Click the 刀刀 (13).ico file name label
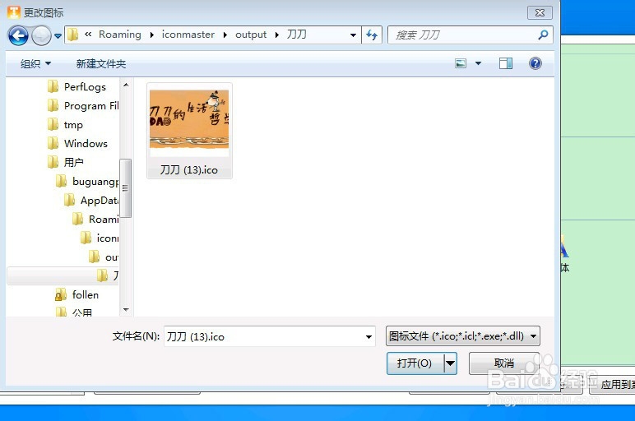The height and width of the screenshot is (421, 635). (188, 170)
